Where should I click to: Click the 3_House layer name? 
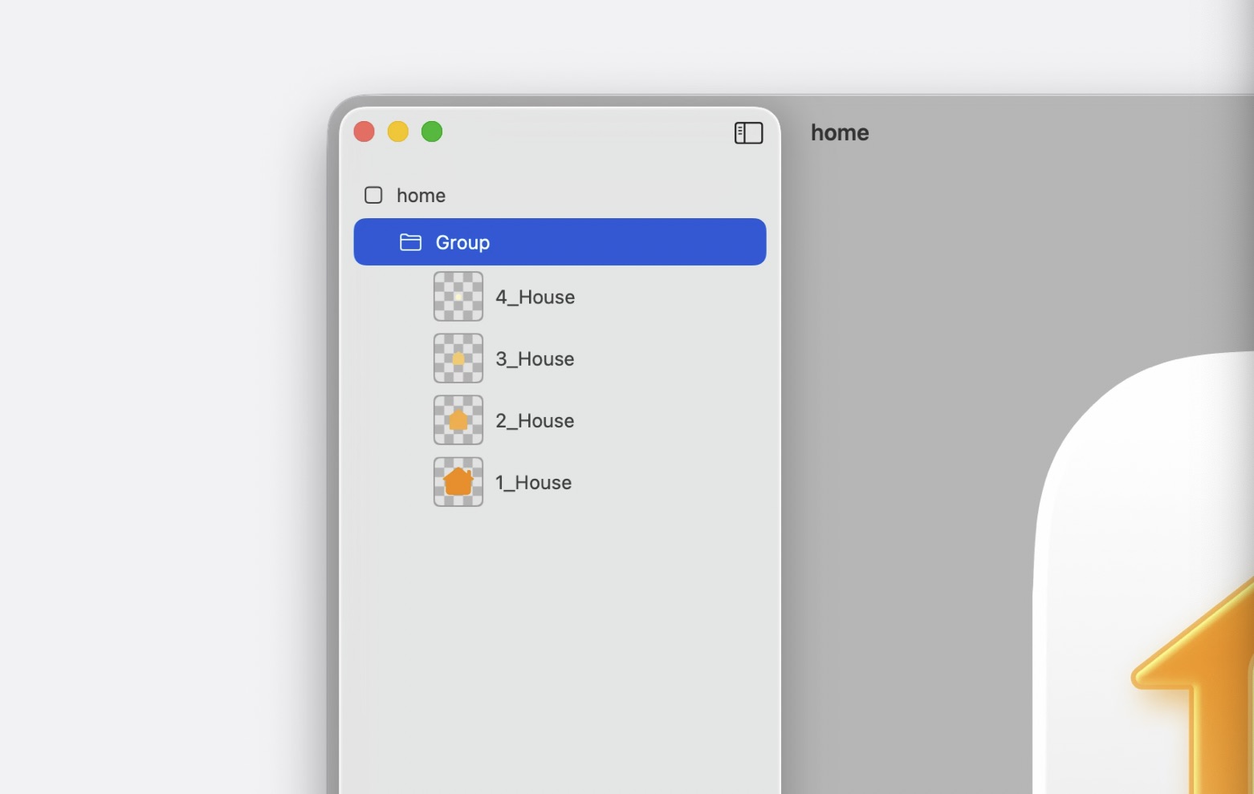(535, 359)
